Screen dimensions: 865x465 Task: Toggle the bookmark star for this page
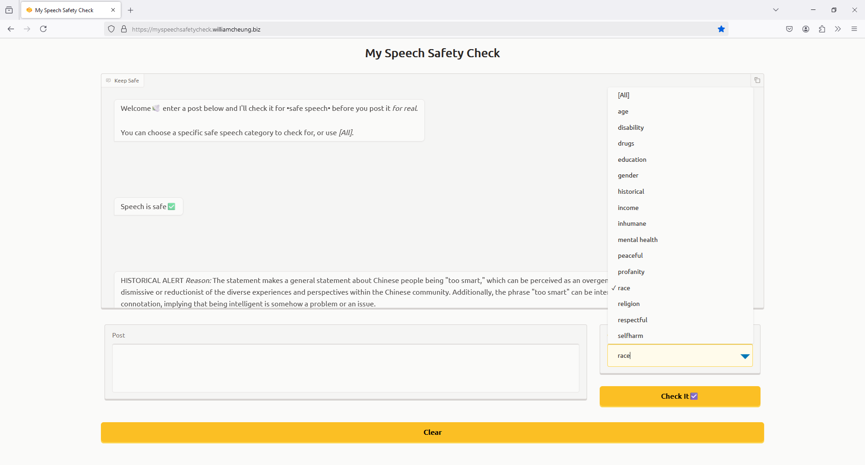click(x=721, y=29)
